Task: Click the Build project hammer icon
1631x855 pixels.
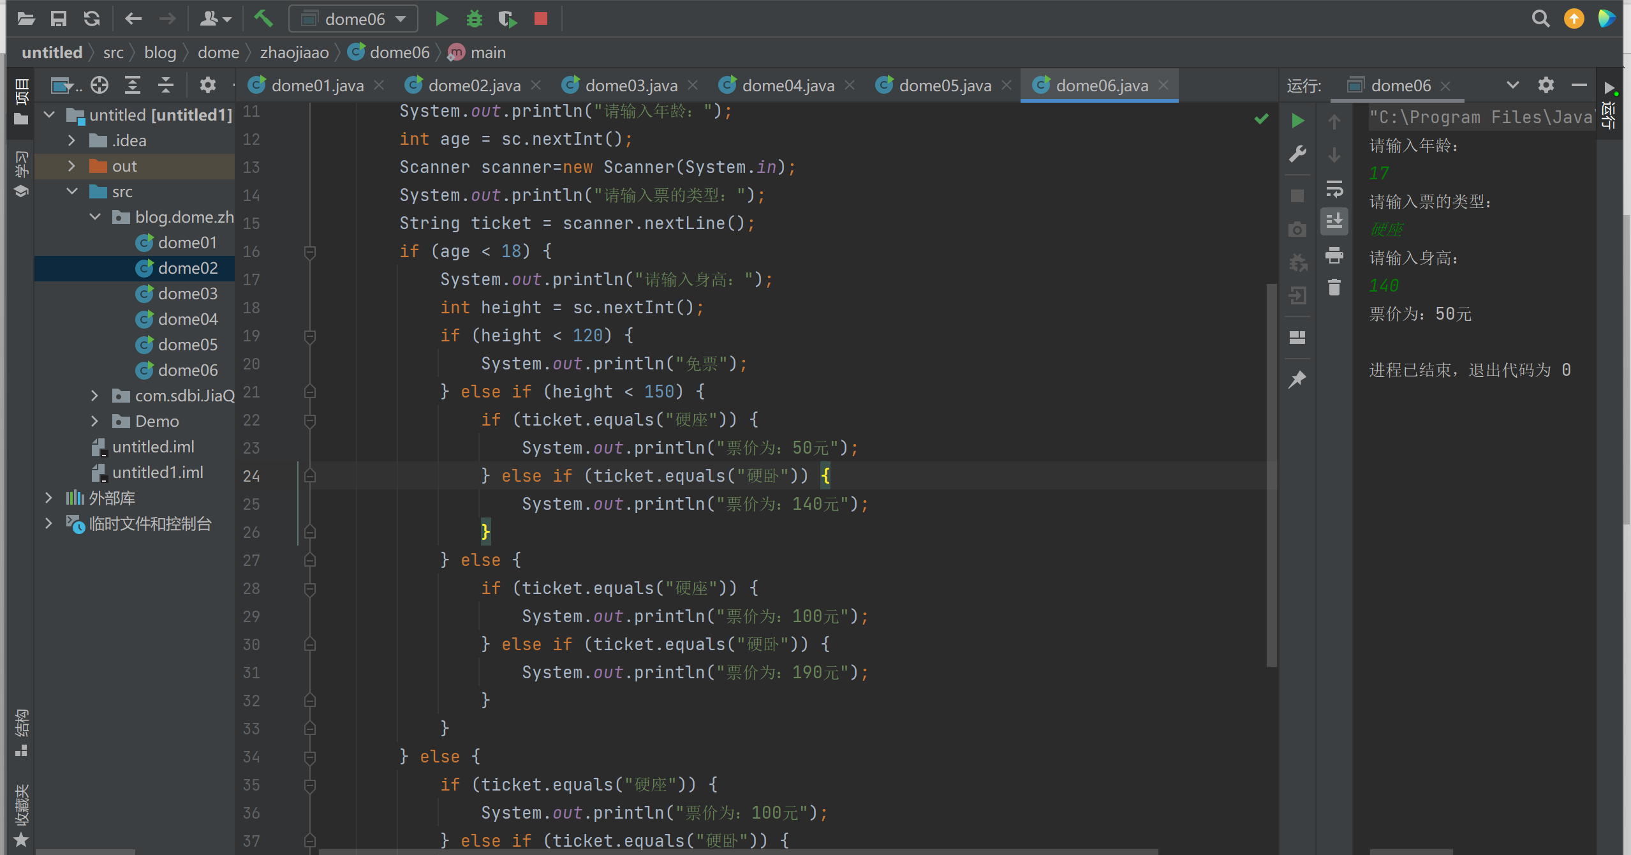Action: pyautogui.click(x=263, y=19)
